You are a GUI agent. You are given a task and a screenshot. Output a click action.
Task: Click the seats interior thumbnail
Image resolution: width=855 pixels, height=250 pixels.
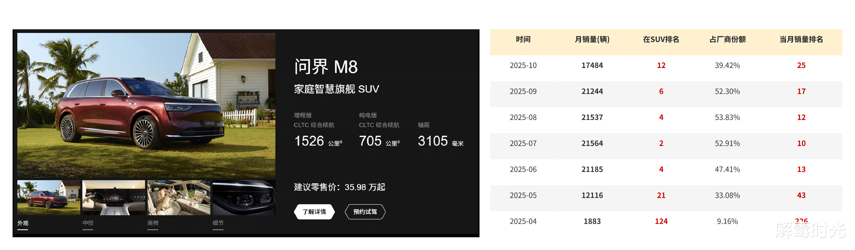[x=179, y=197]
